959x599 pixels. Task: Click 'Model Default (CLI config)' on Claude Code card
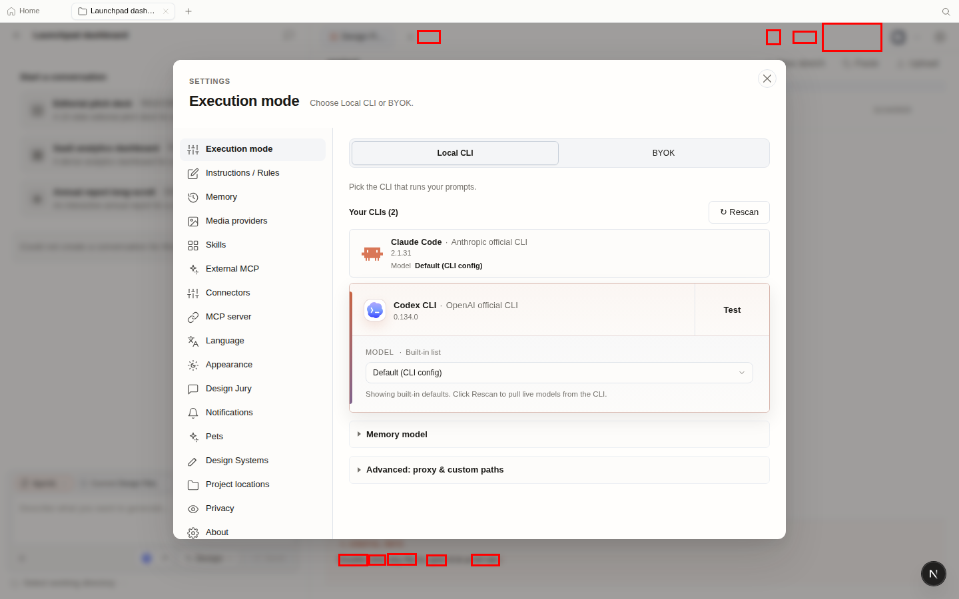(x=437, y=266)
